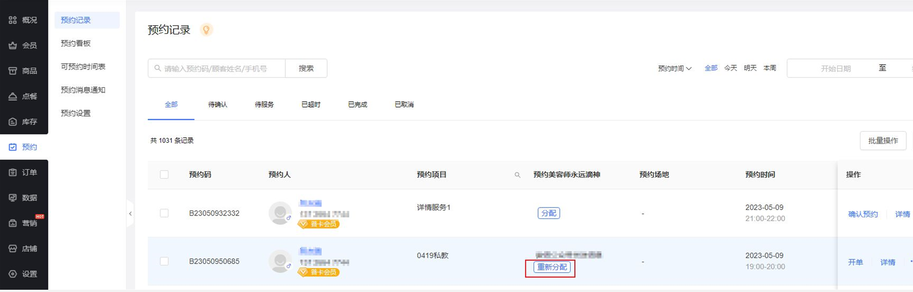Click the 19:00-20:00 time cell
The image size is (913, 292).
coord(765,267)
